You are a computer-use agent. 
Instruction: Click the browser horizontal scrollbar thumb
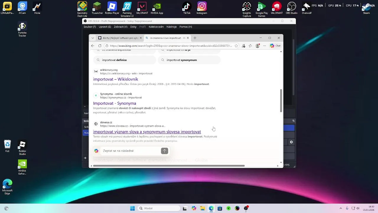click(169, 166)
